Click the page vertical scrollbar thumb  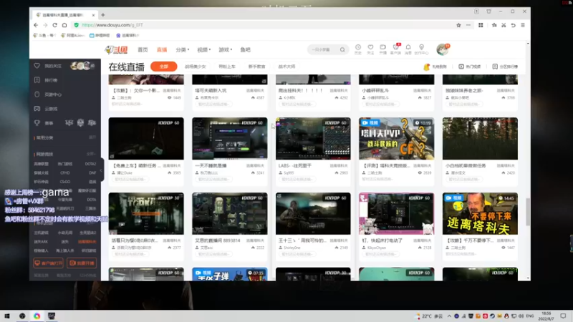click(528, 212)
